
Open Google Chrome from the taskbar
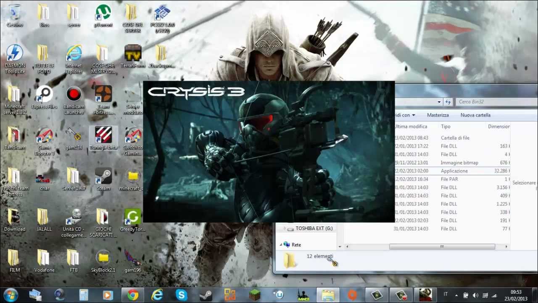[x=133, y=295]
